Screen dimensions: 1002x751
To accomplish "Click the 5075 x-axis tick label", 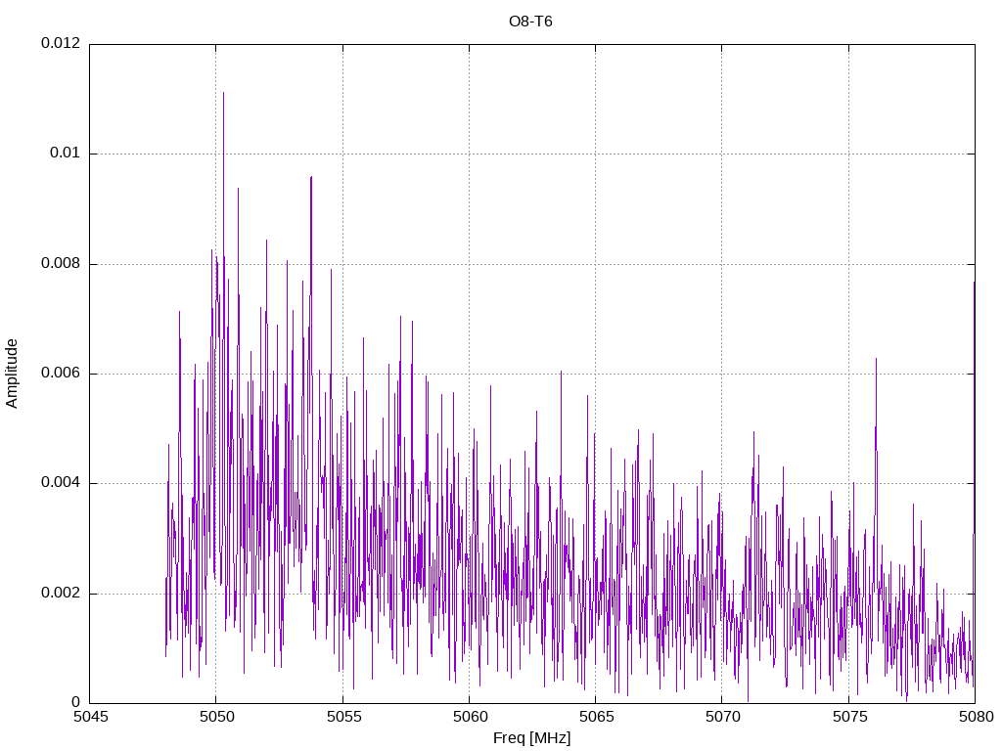I will point(849,717).
